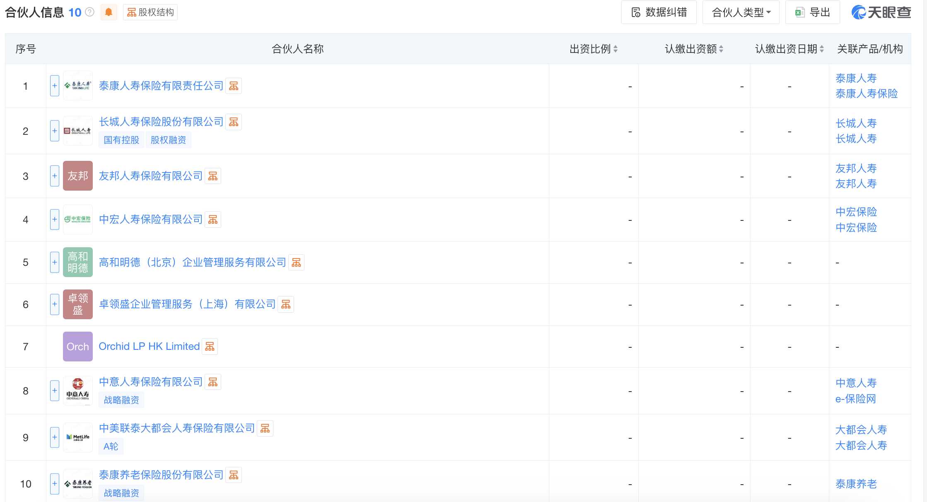Open the 股权结构 view for 泰康人寿保险有限责任公司
Screen dimensions: 927x502
pyautogui.click(x=233, y=86)
